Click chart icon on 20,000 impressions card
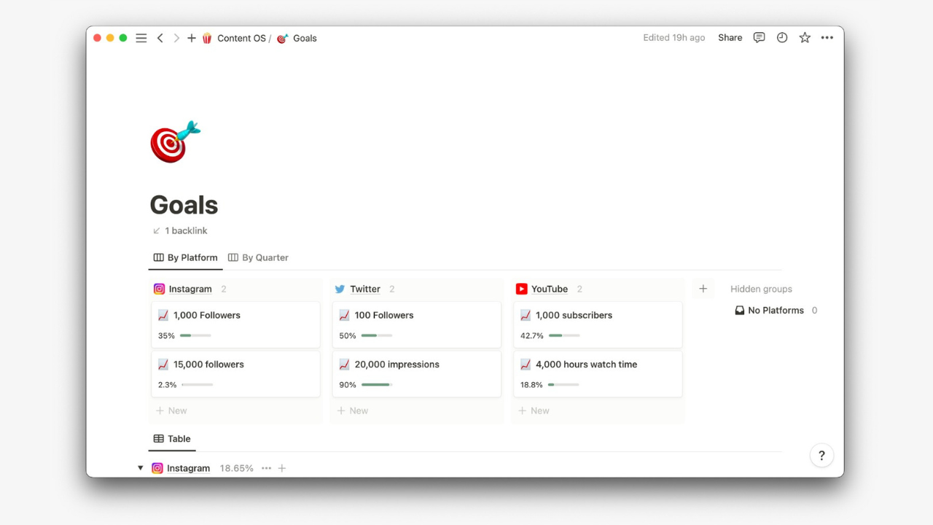Image resolution: width=933 pixels, height=525 pixels. (x=345, y=365)
